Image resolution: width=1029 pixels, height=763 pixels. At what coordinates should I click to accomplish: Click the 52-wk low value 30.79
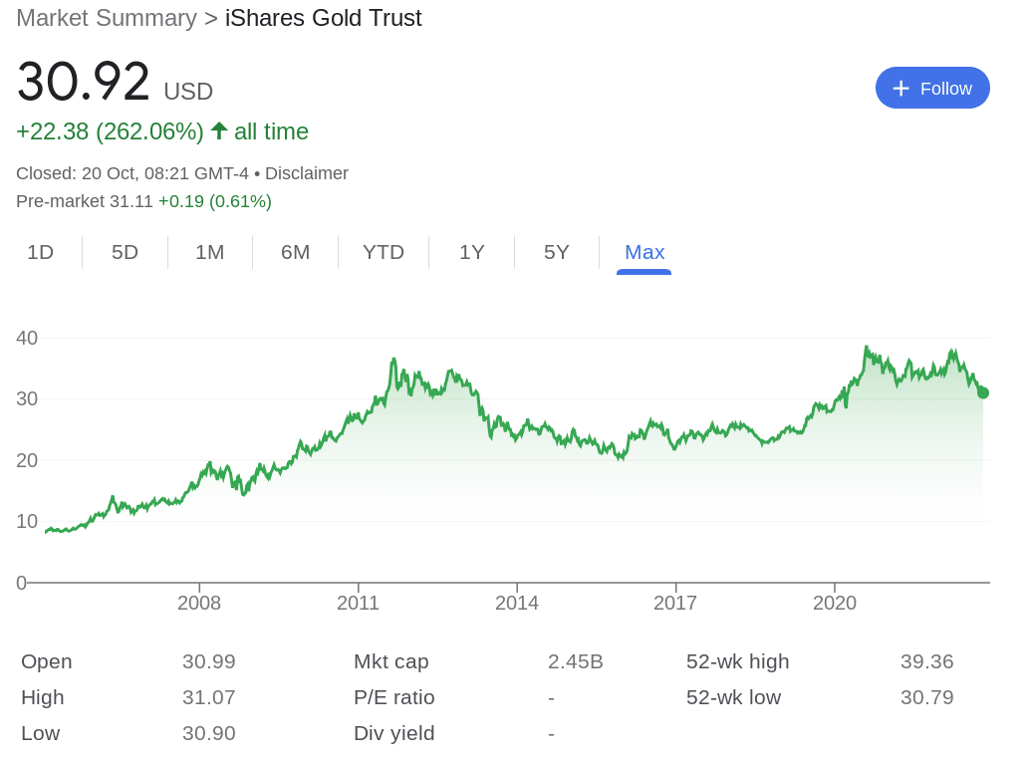[926, 696]
